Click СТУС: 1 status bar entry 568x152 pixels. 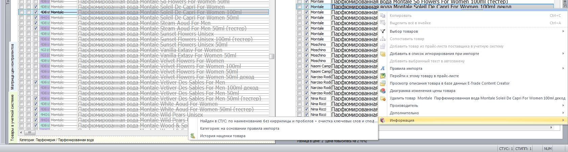pyautogui.click(x=506, y=148)
